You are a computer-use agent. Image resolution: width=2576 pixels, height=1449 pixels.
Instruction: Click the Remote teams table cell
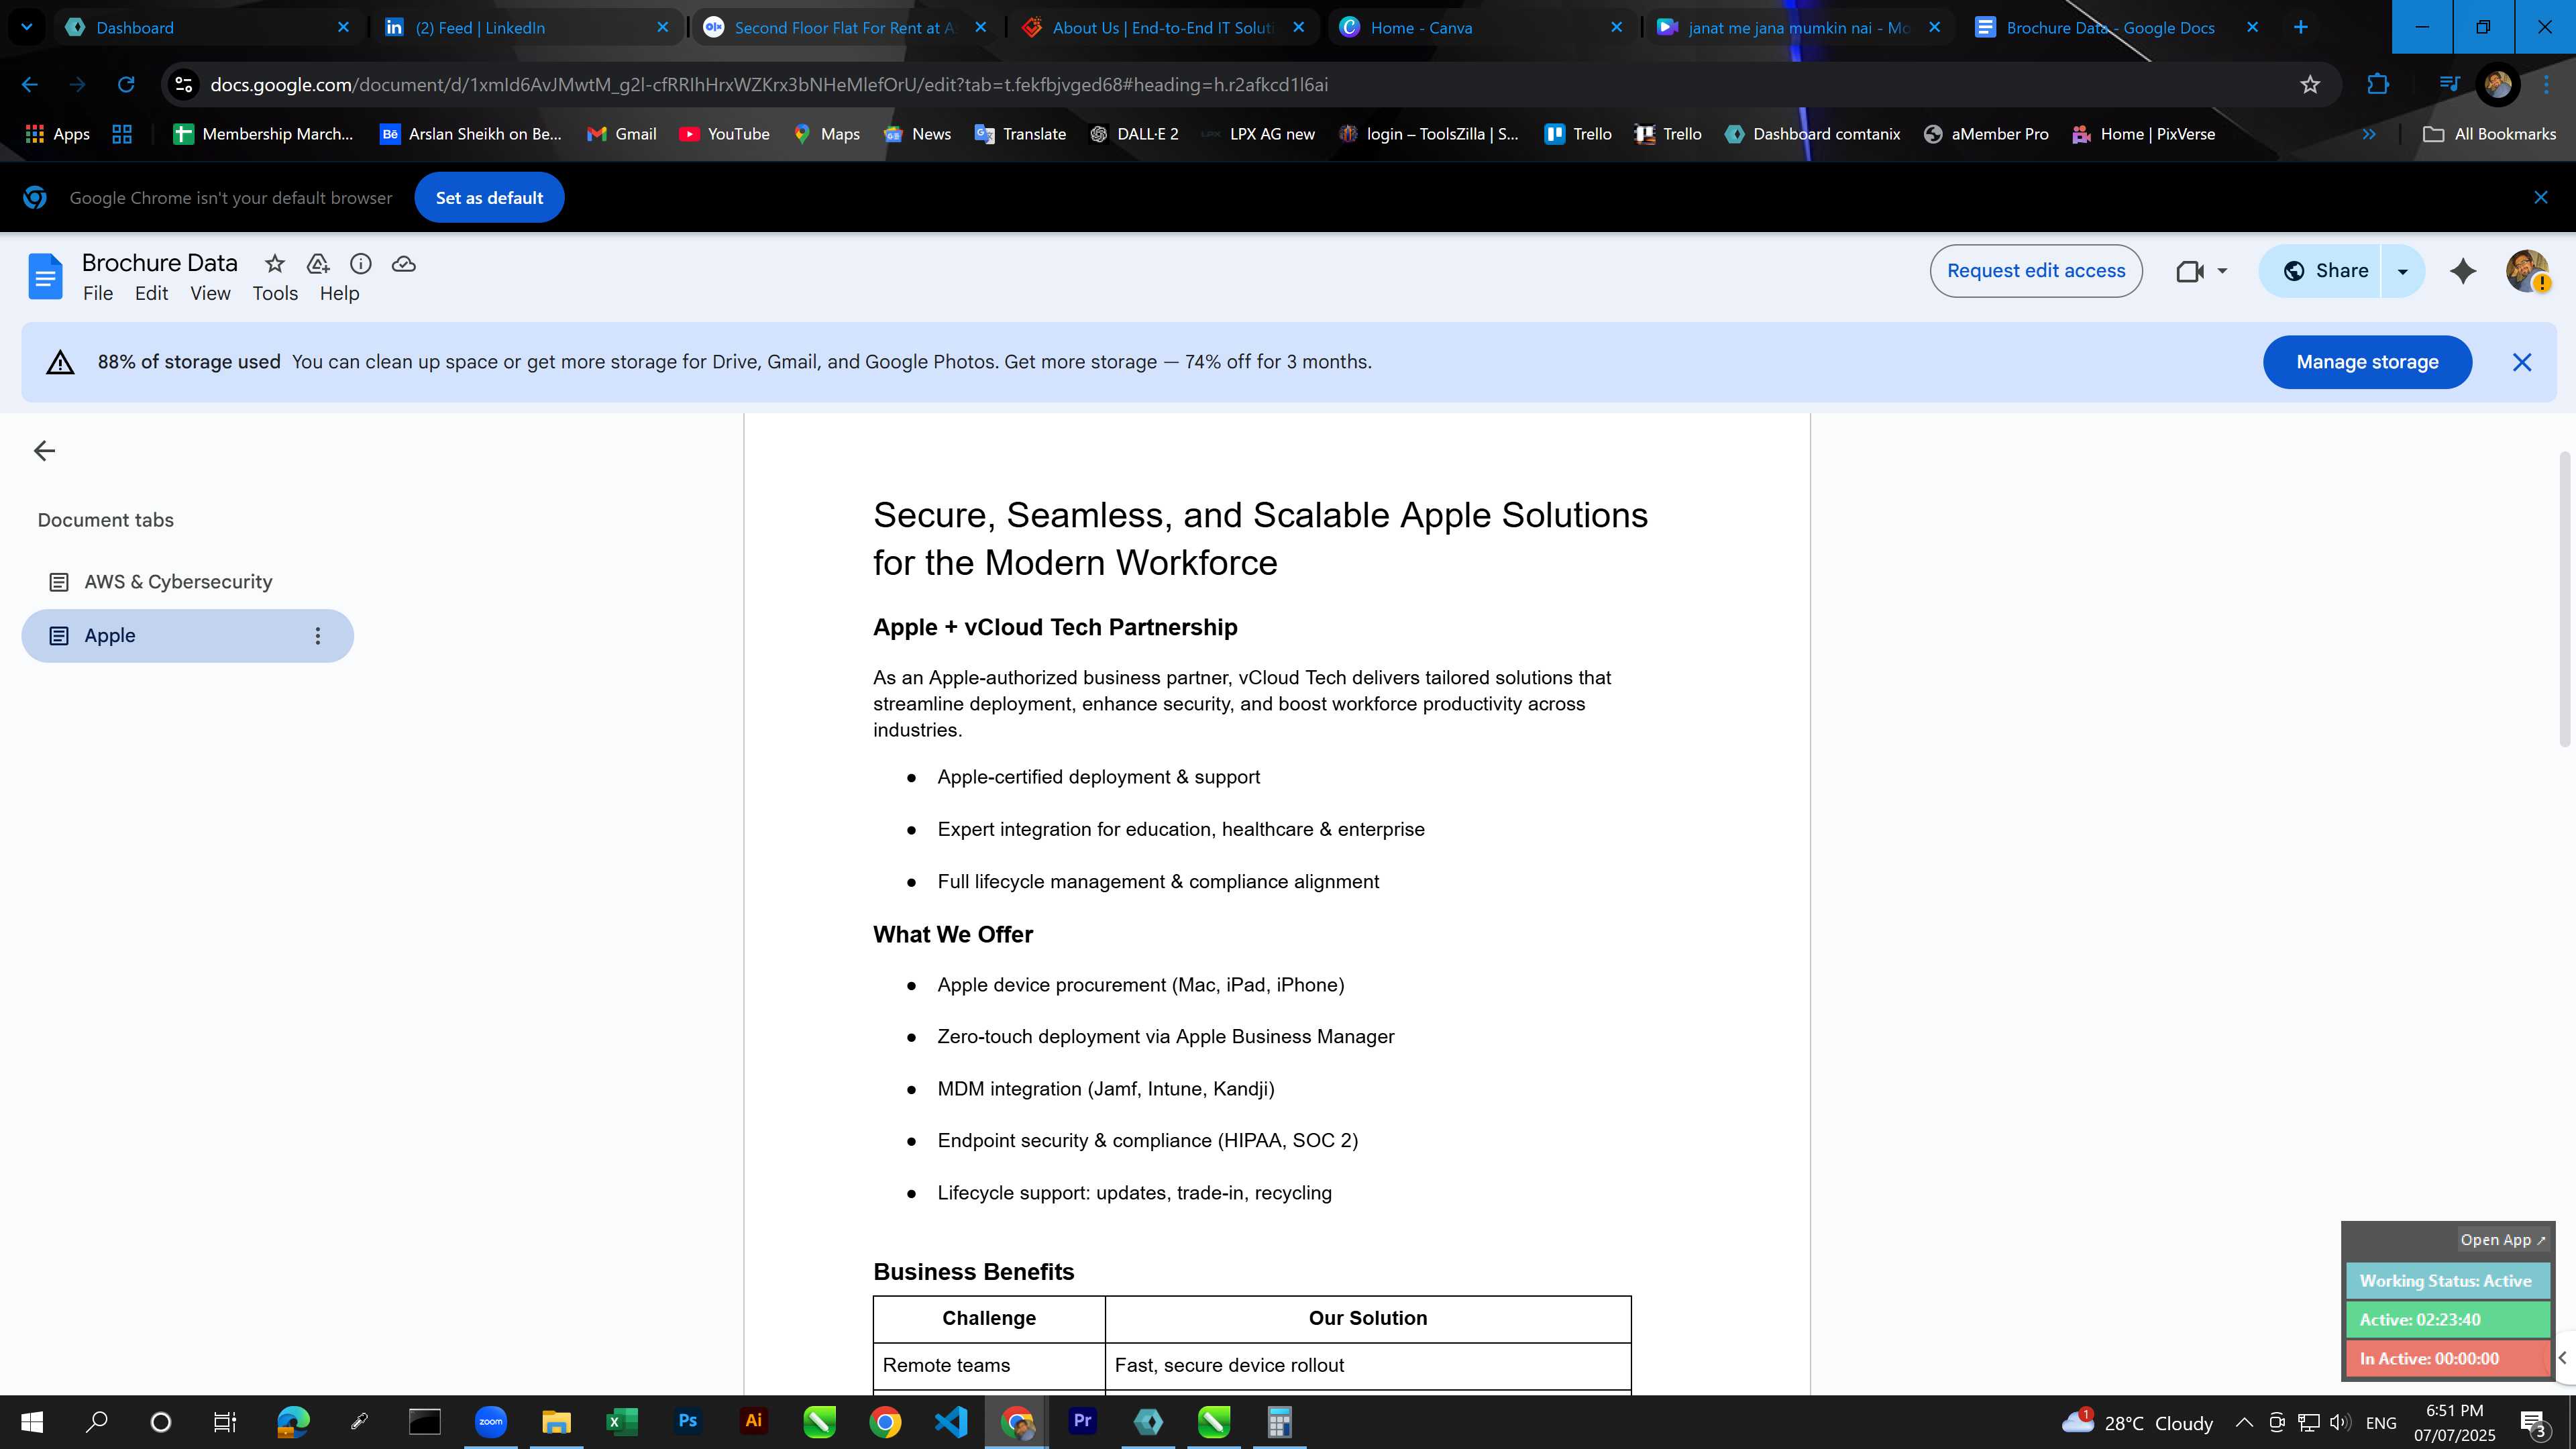pyautogui.click(x=989, y=1366)
